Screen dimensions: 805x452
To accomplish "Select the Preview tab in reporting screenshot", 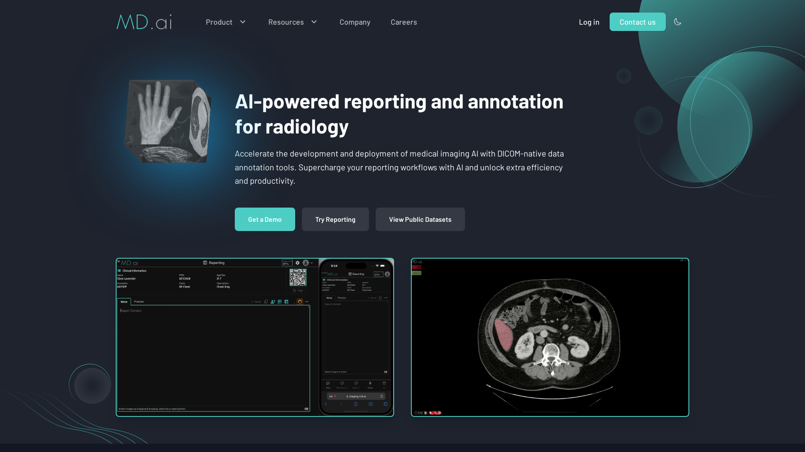I will click(x=139, y=302).
